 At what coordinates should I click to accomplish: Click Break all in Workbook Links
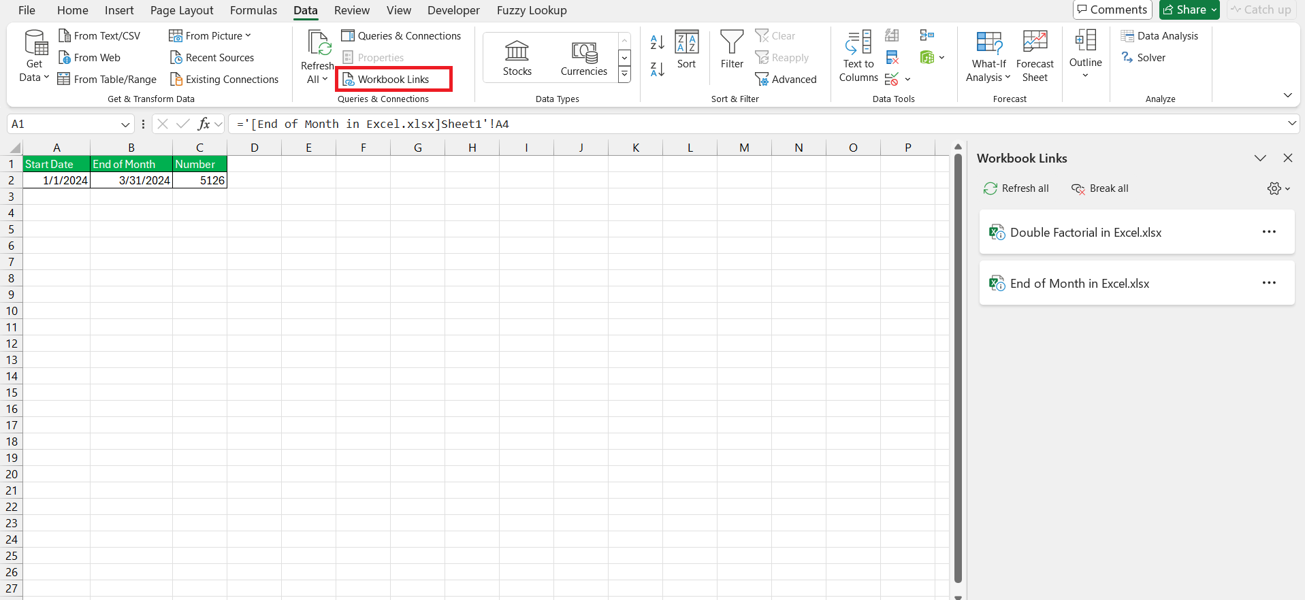coord(1100,188)
